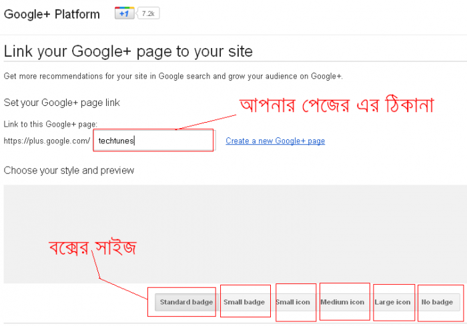Click the Choose your style and preview subheading
467x326 pixels.
coord(69,170)
